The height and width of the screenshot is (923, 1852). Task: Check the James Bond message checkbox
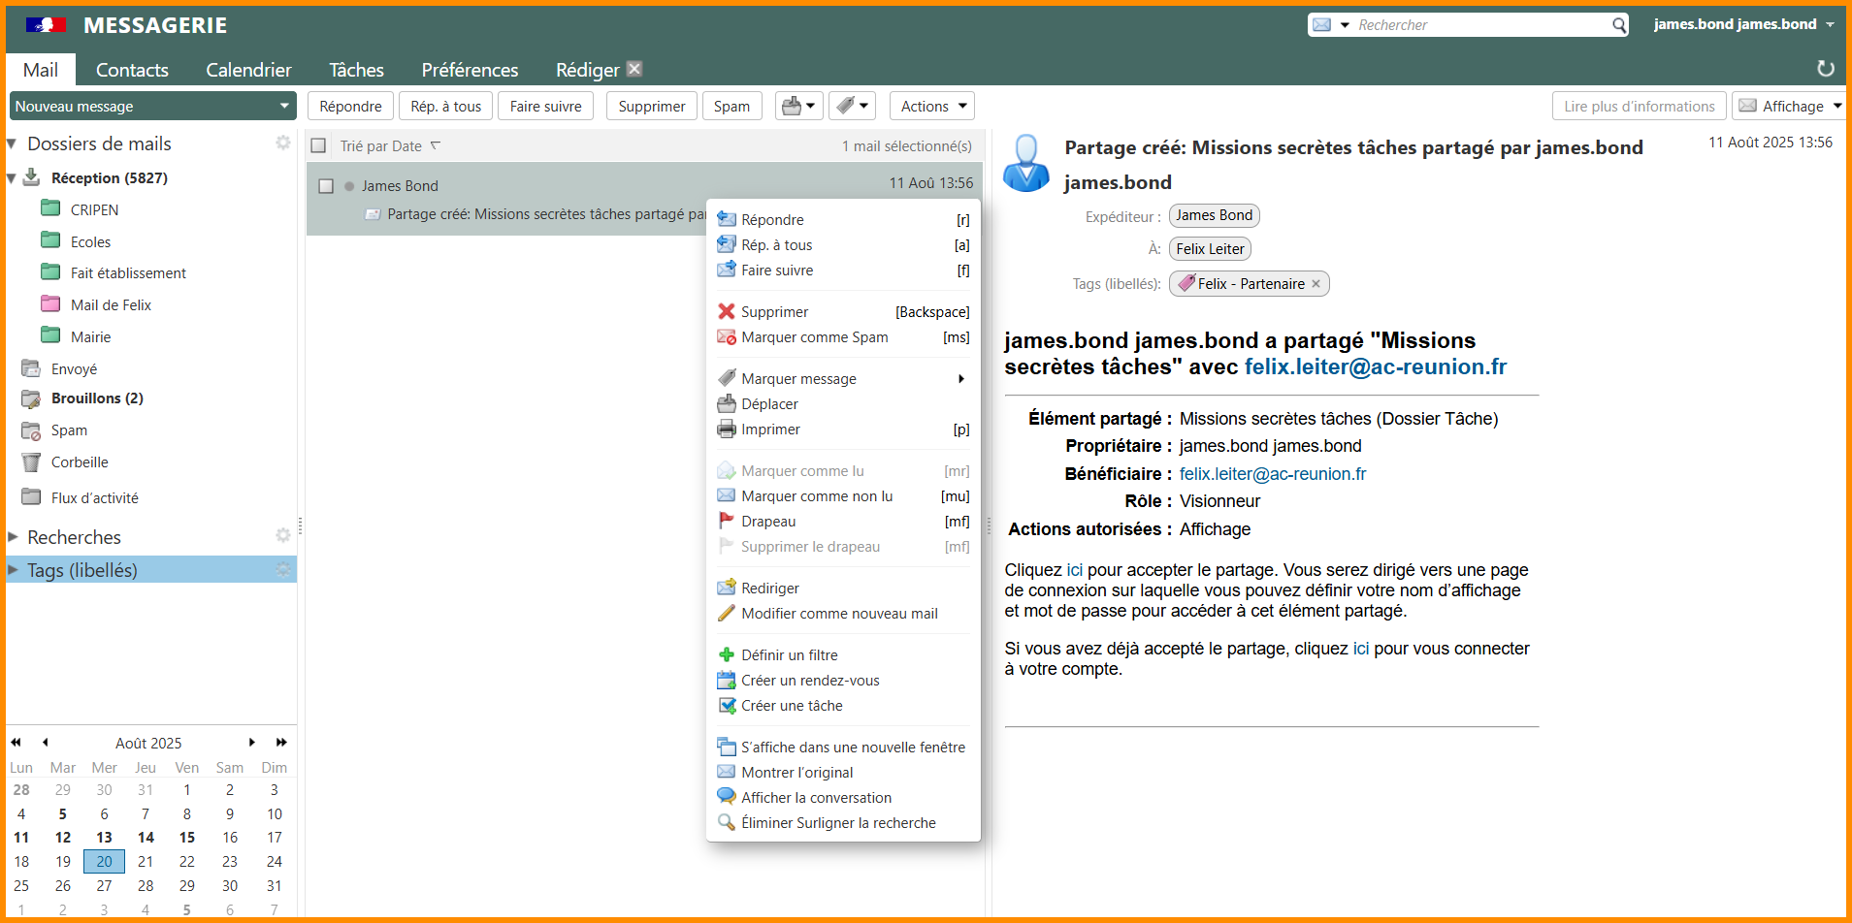click(326, 186)
